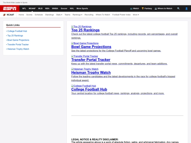Click Top 25 Rankings quick link
The image size is (191, 143).
click(15, 36)
